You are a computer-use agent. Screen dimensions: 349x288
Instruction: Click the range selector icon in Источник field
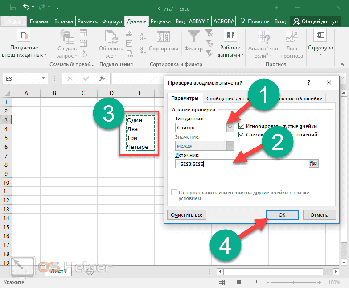(314, 164)
